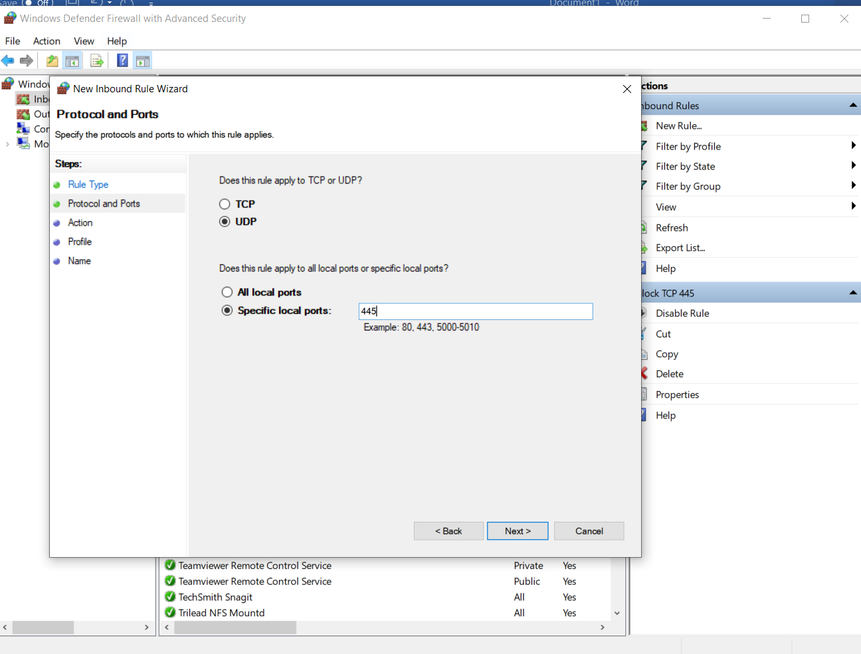Image resolution: width=861 pixels, height=654 pixels.
Task: Collapse the Inbound Rules actions section
Action: coord(853,106)
